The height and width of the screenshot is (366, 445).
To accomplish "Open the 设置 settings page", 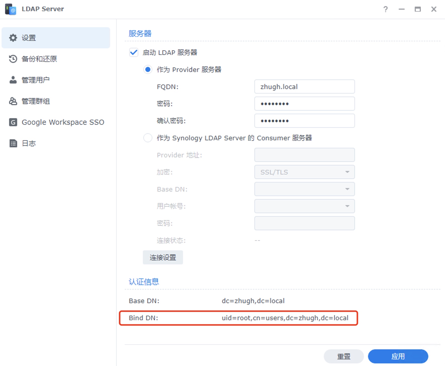I will [56, 38].
